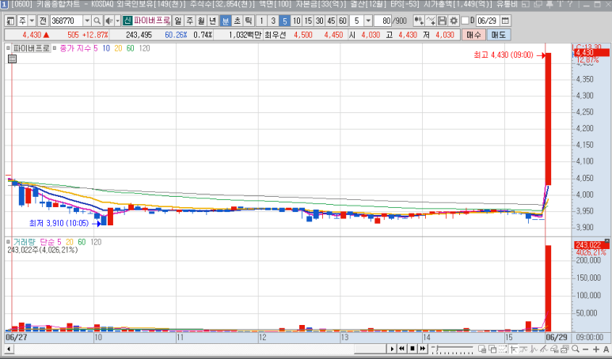The image size is (612, 359).
Task: Open the interval value 5 dropdown arrow
Action: point(368,21)
